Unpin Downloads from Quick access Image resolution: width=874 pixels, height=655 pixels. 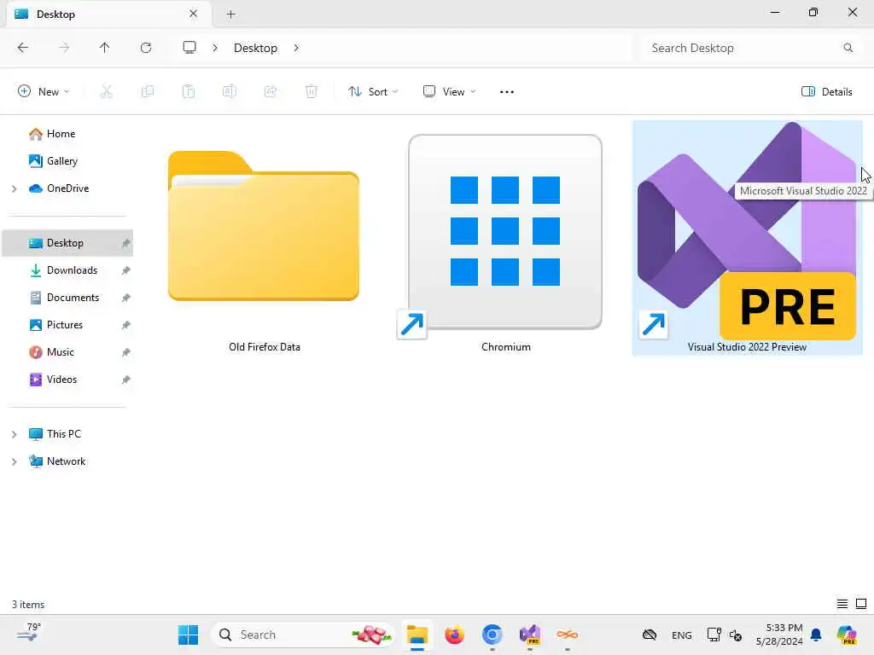126,270
